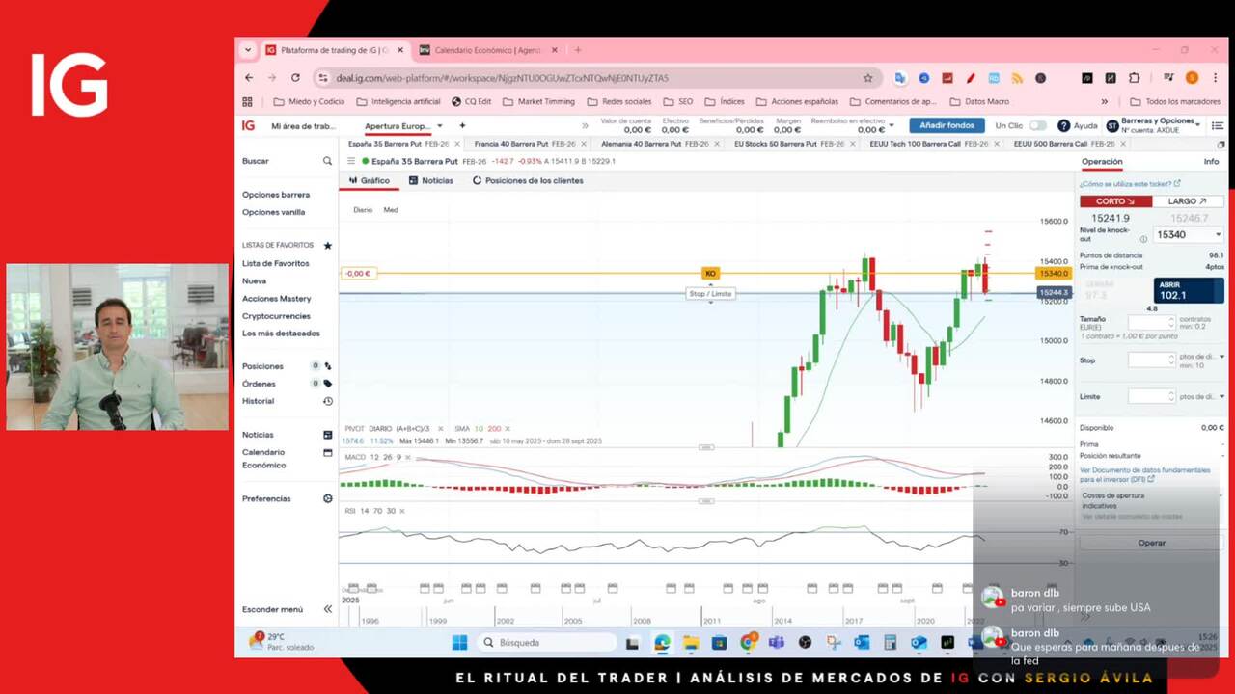Toggle the Un Clic switch
The image size is (1235, 694).
click(x=1038, y=125)
